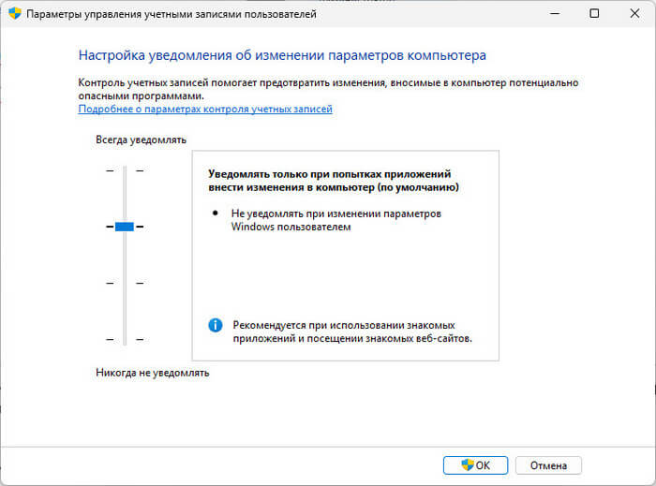Click the Отмена button
Viewport: 656px width, 486px height.
[x=548, y=465]
